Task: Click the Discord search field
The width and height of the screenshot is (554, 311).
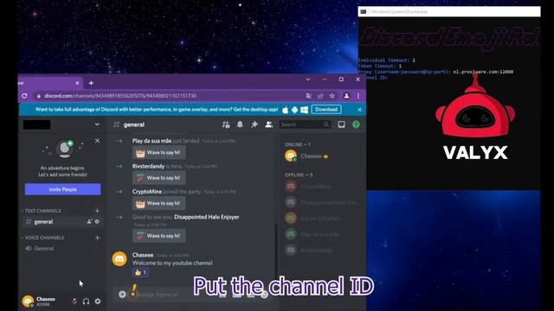Action: [306, 124]
